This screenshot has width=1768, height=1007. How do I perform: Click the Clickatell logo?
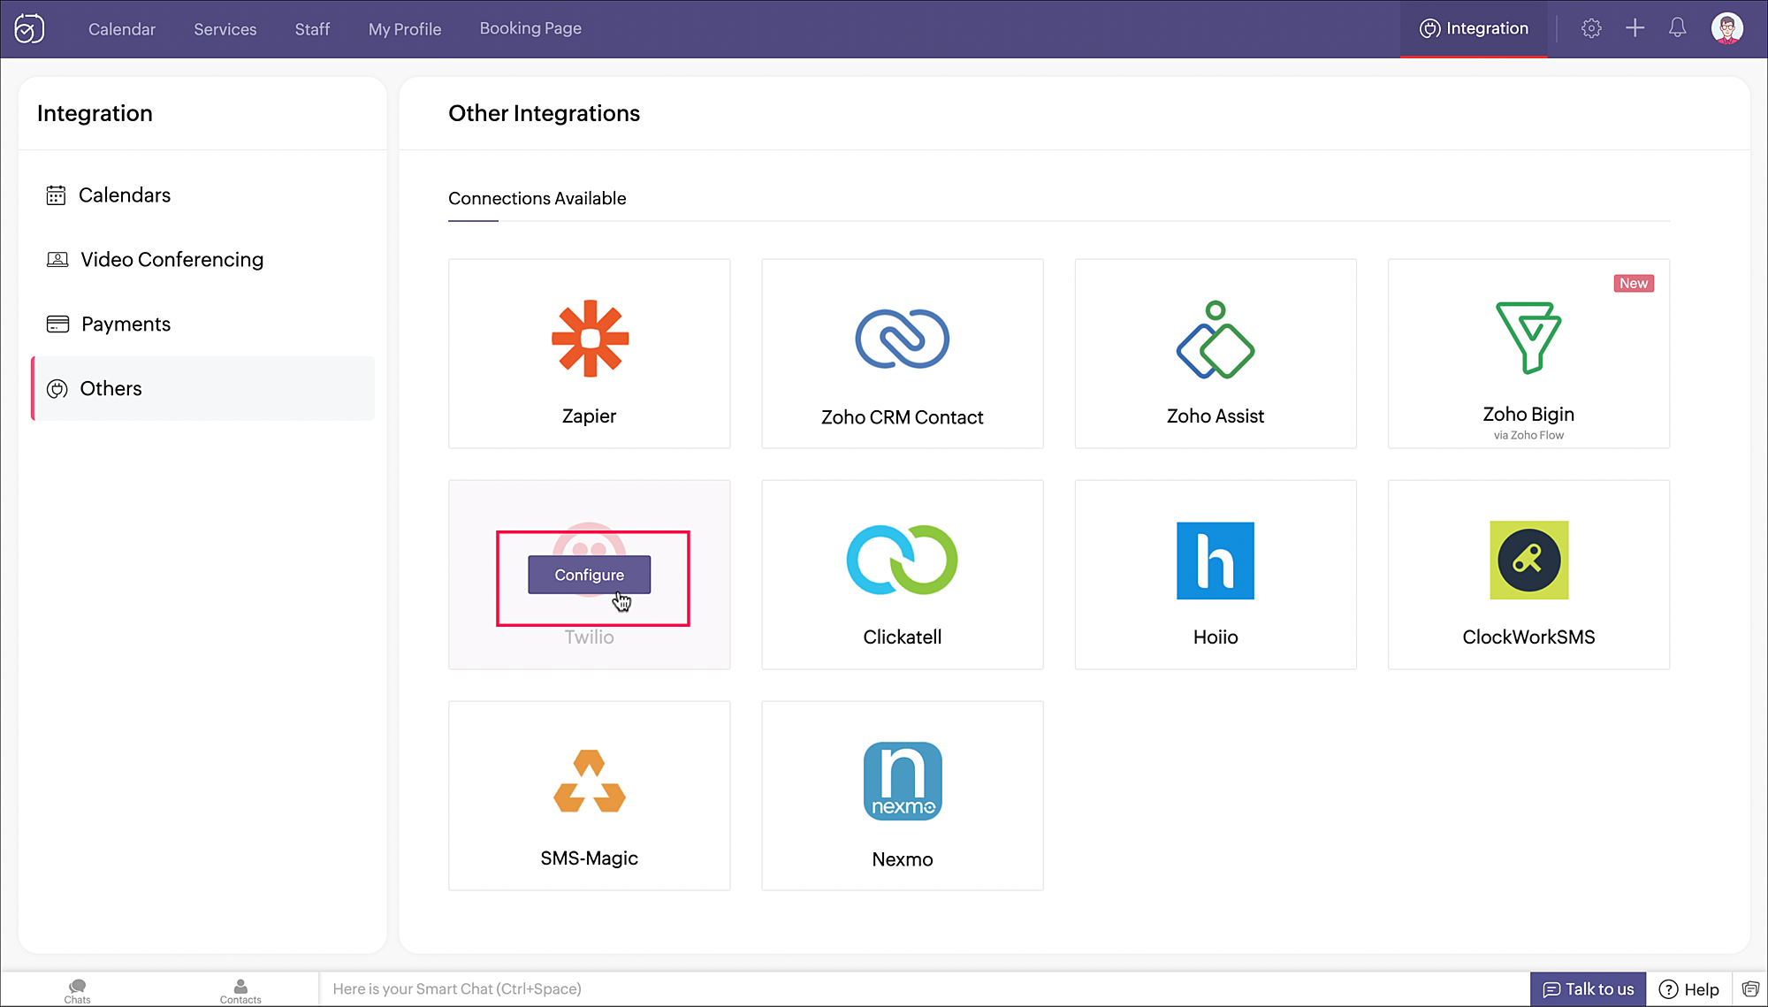(902, 560)
